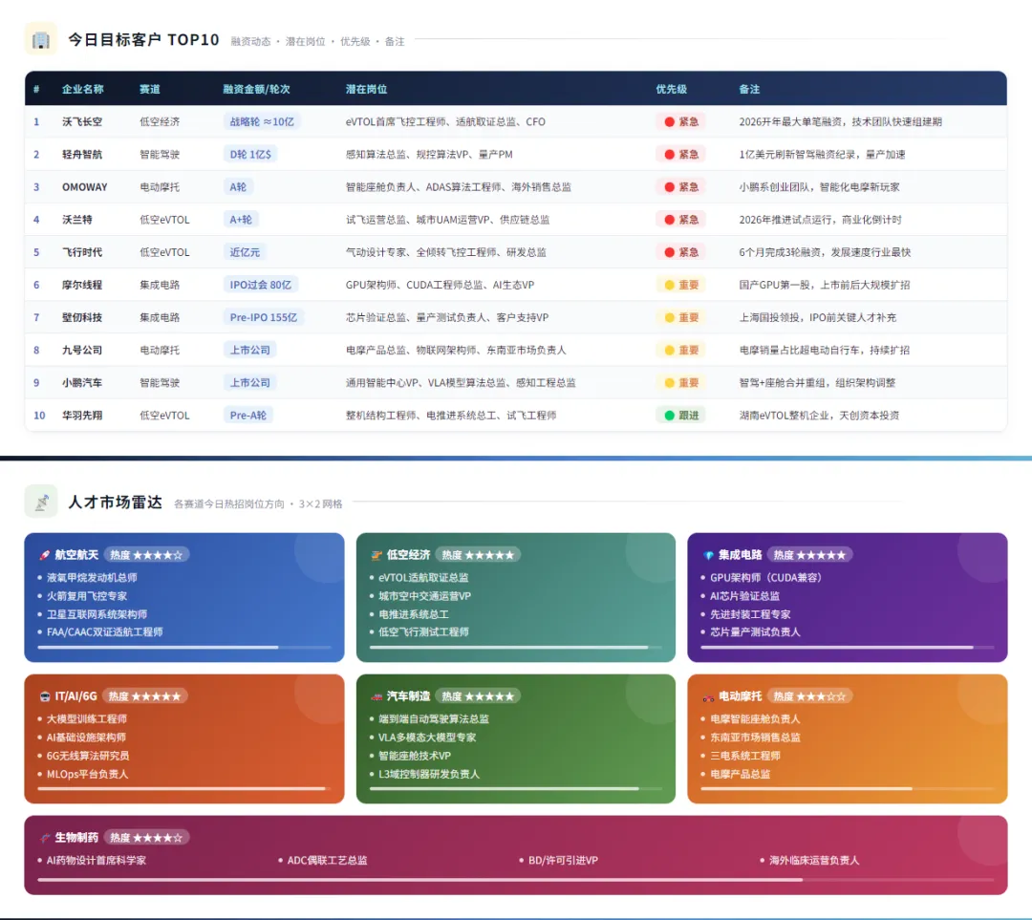Click the AI药物设计首席科学家 item

(97, 861)
